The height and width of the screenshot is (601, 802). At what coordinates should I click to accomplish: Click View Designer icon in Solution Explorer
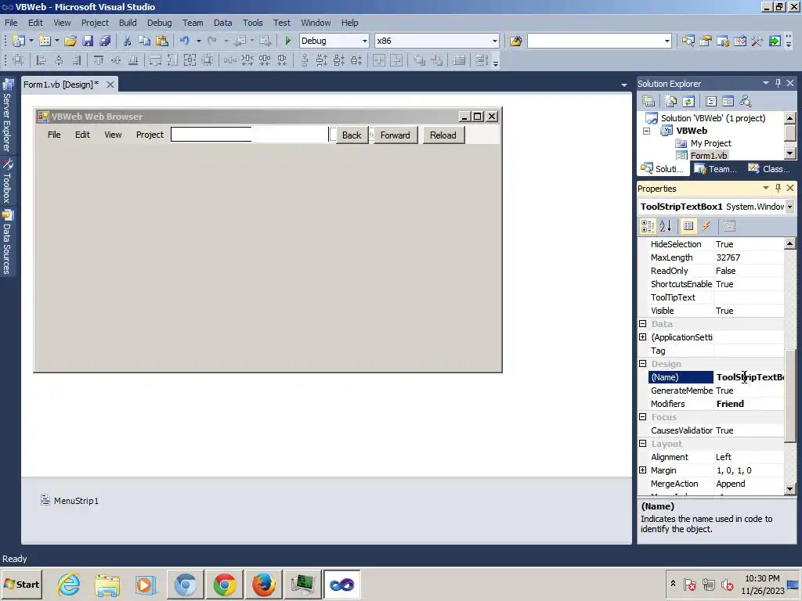click(728, 101)
